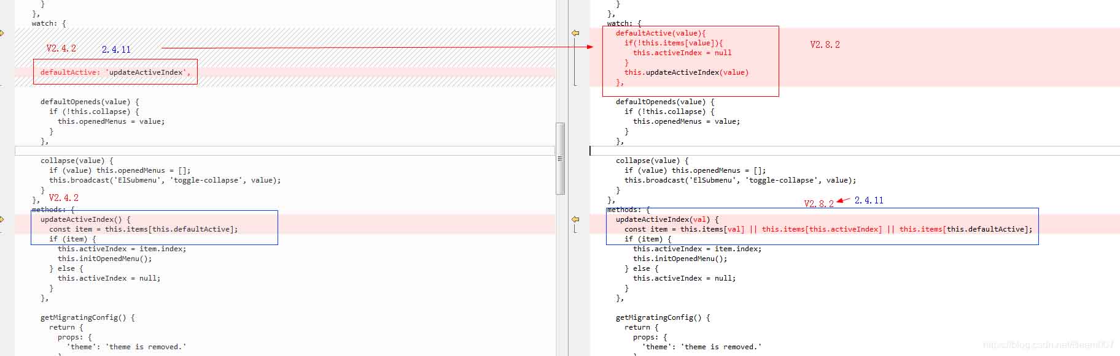The height and width of the screenshot is (356, 1120).
Task: Click the right pane const item = this.items[val] || ... line
Action: (828, 229)
